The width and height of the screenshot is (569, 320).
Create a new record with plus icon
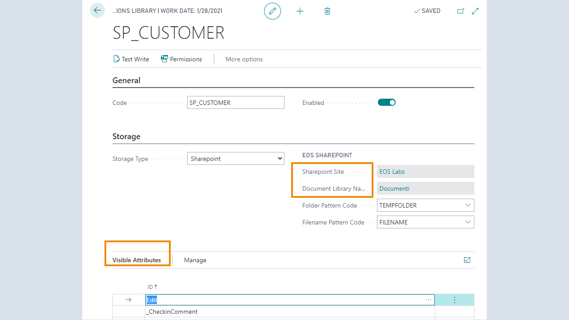[x=300, y=11]
